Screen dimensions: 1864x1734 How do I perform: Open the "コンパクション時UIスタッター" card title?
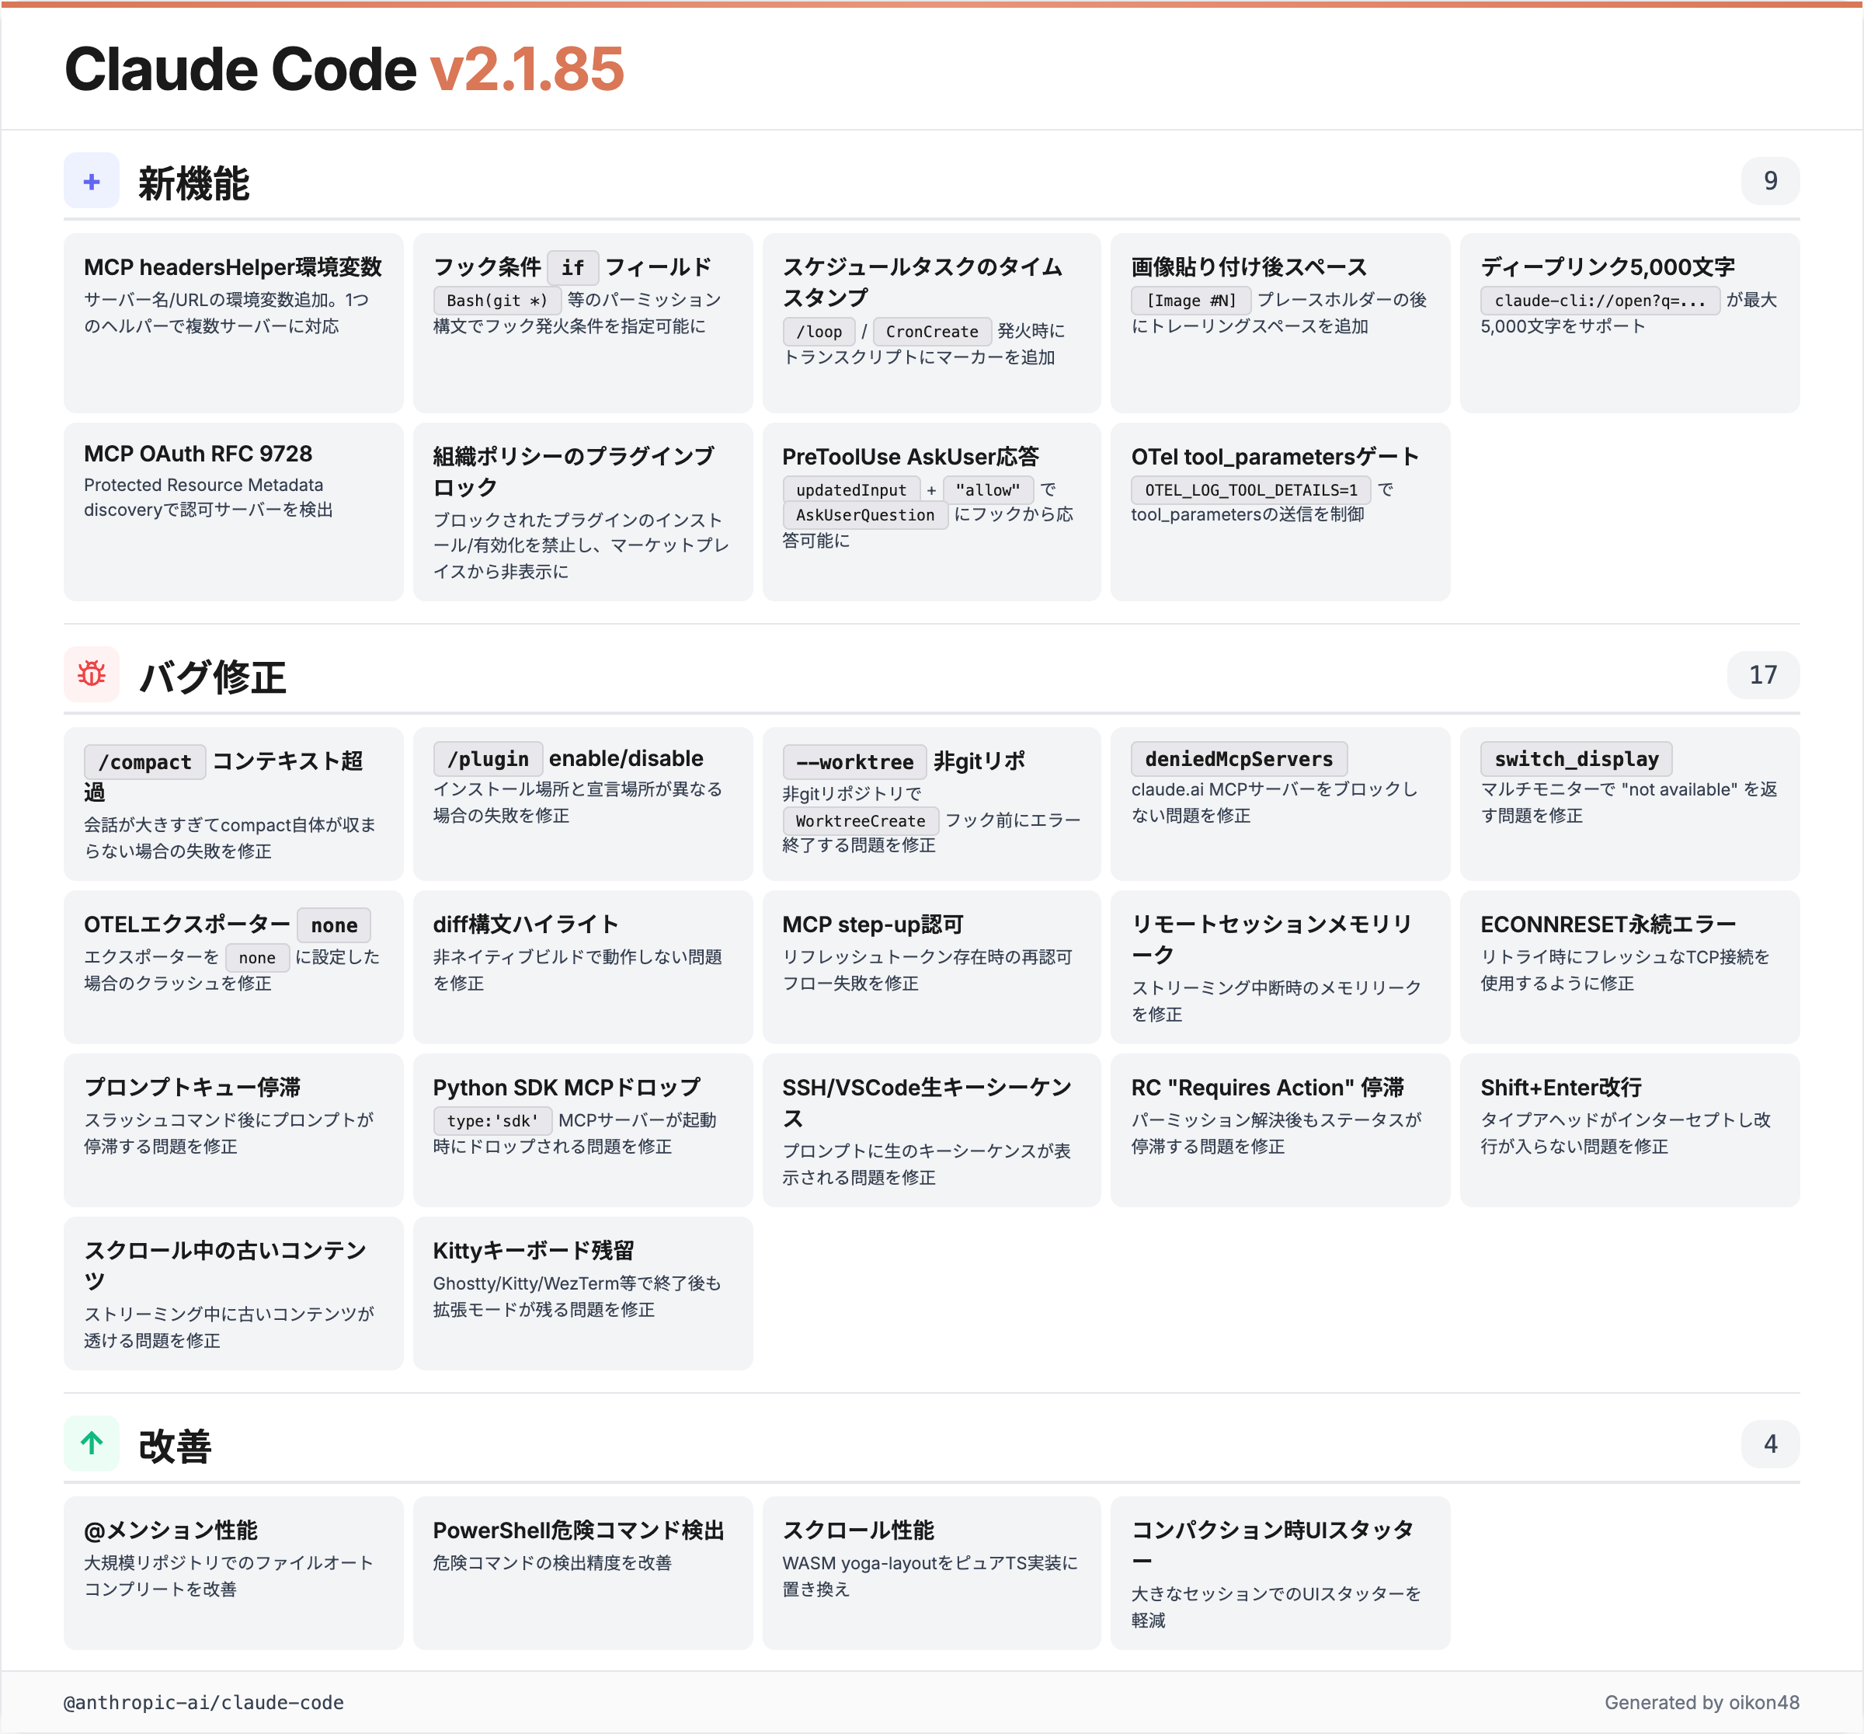(1271, 1545)
